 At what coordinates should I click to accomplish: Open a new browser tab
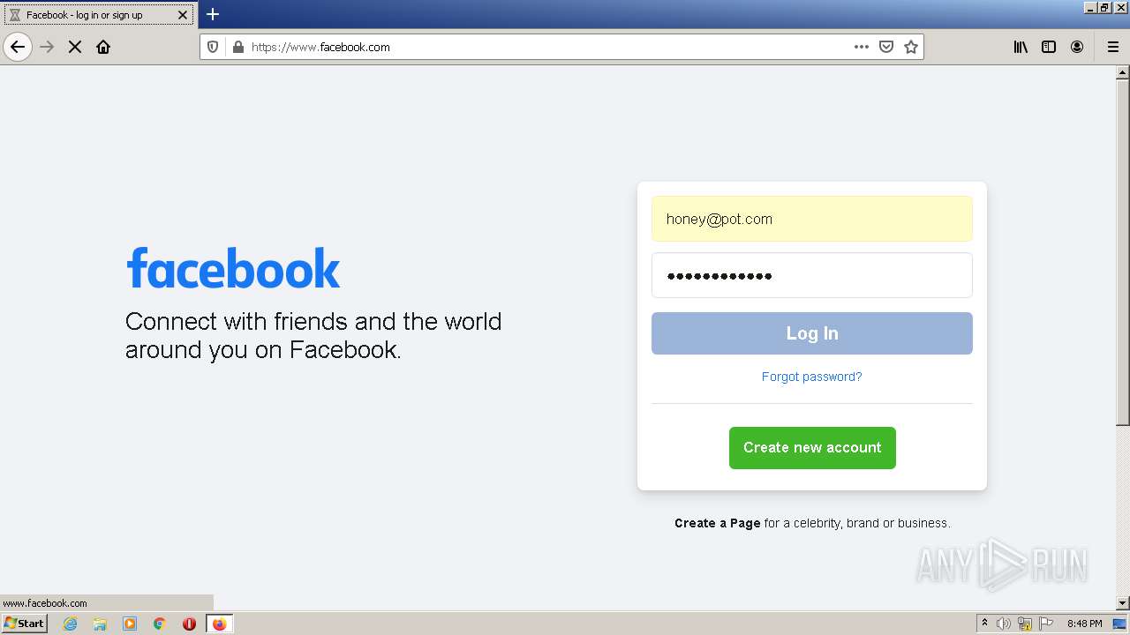pyautogui.click(x=213, y=14)
